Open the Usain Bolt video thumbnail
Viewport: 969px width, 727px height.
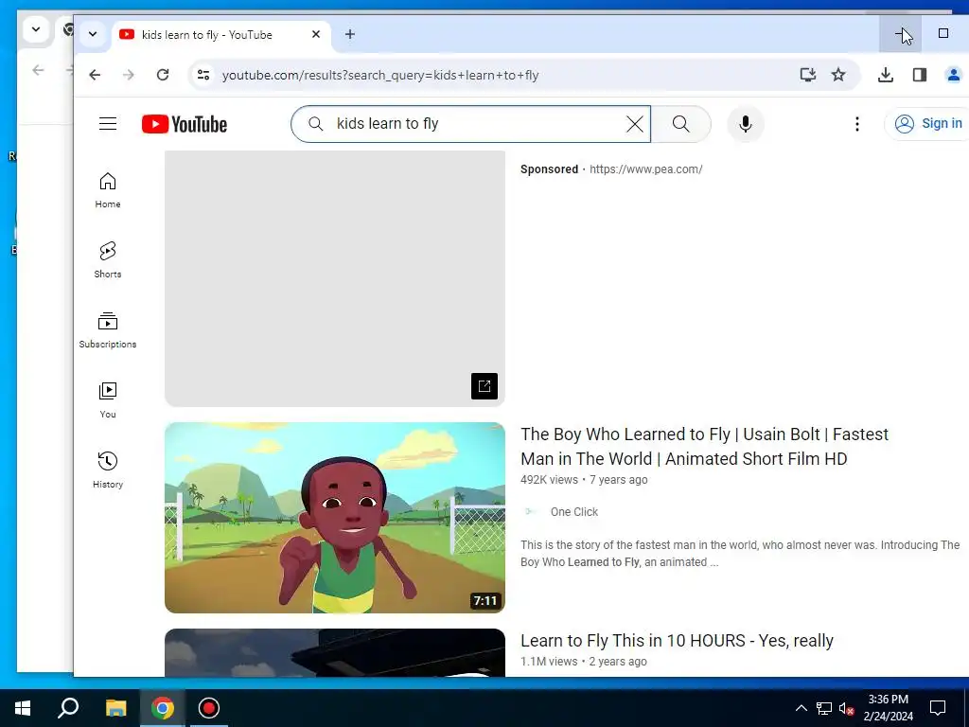(x=335, y=518)
